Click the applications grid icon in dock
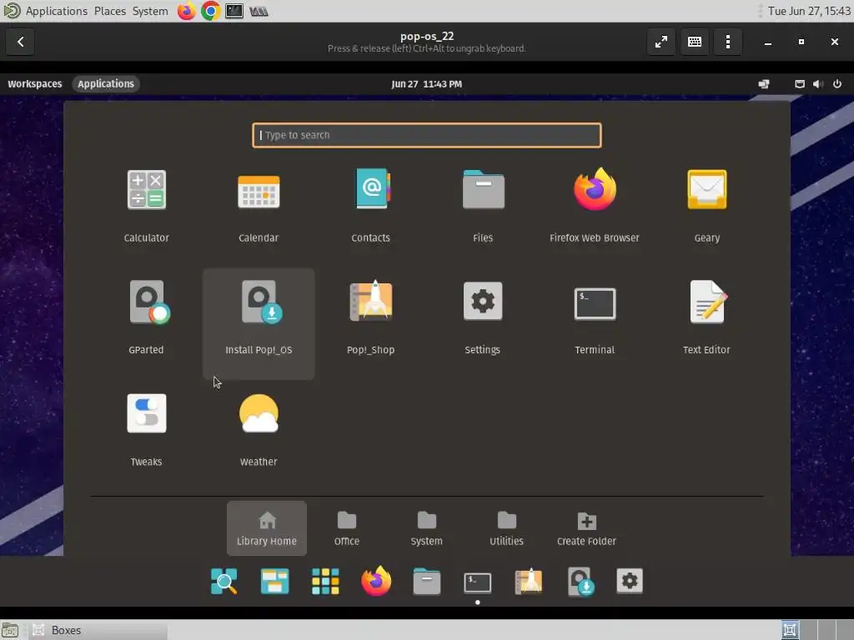Screen dimensions: 854x640 (x=325, y=581)
